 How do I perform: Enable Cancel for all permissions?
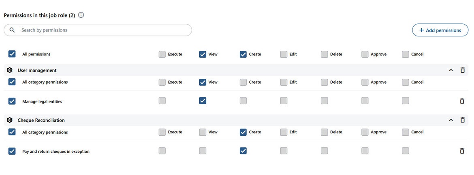click(406, 54)
